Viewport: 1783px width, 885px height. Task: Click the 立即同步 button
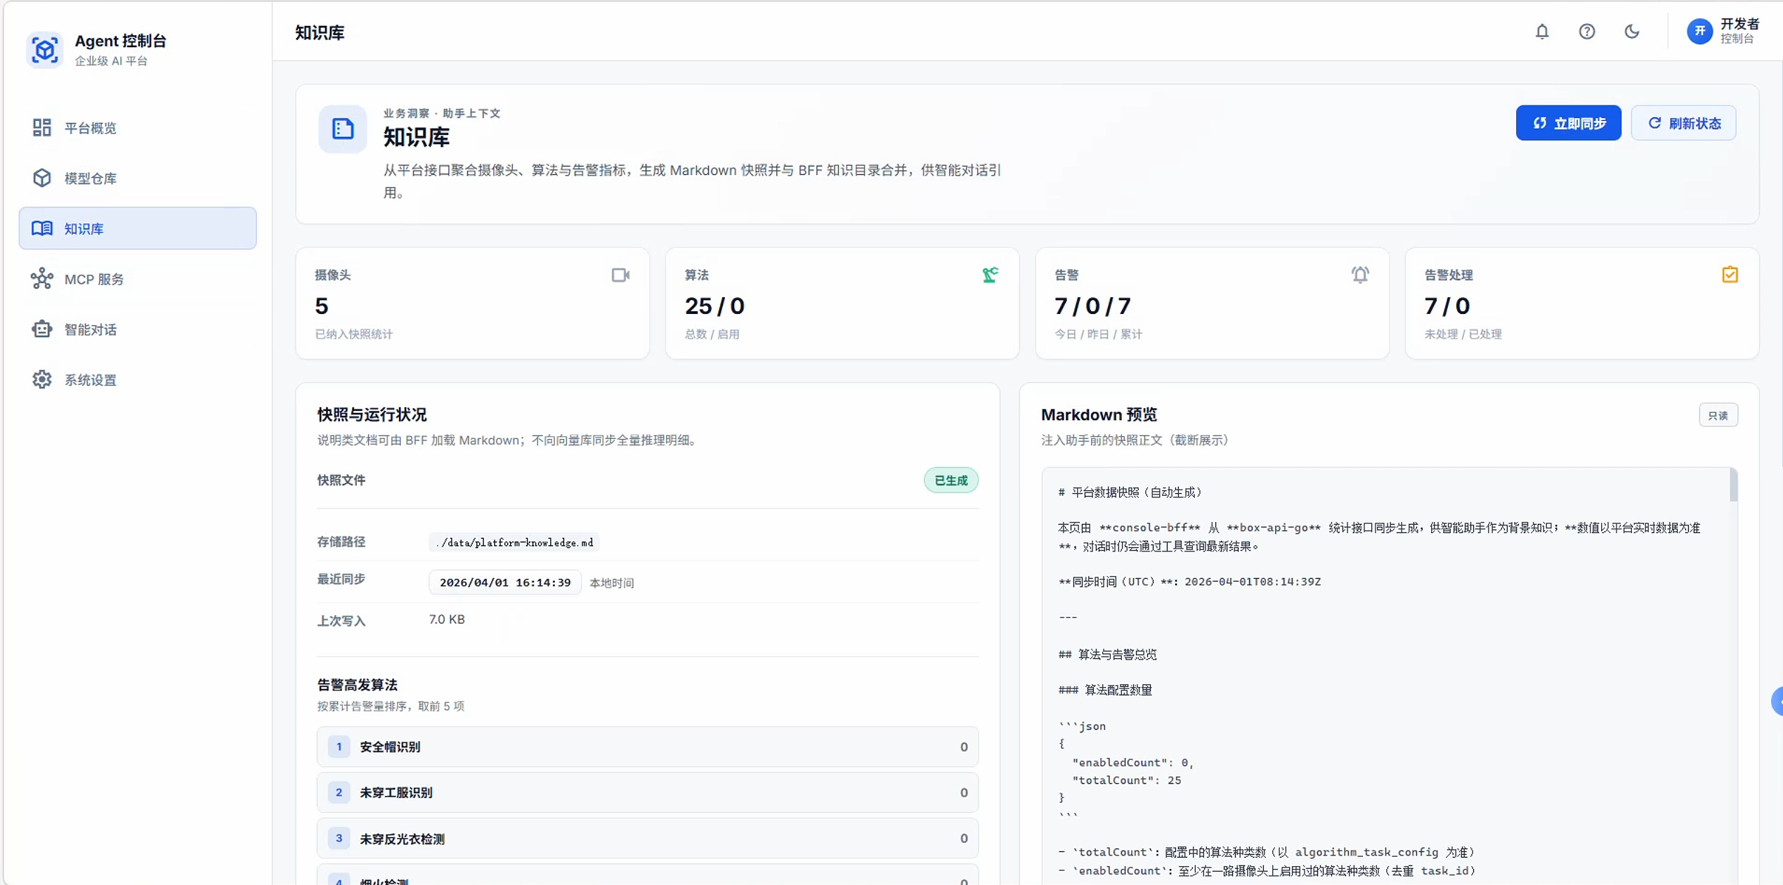coord(1568,122)
